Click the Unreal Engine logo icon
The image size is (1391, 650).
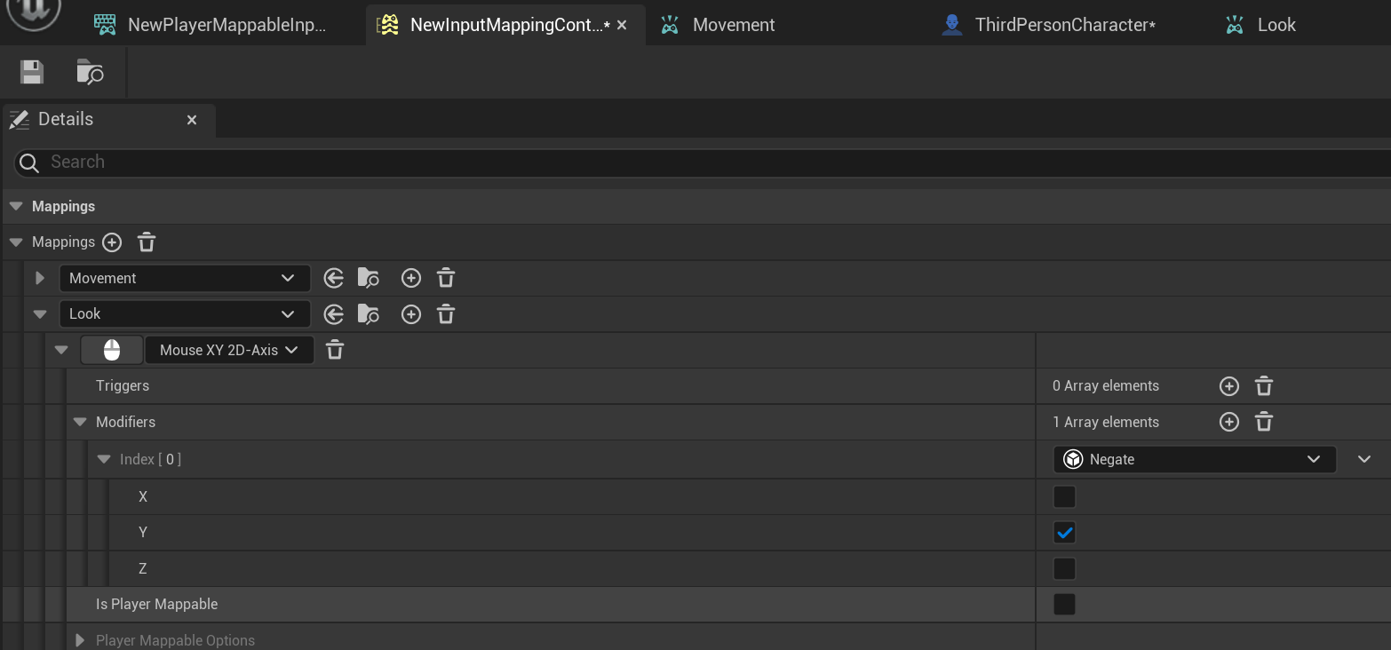(x=34, y=12)
